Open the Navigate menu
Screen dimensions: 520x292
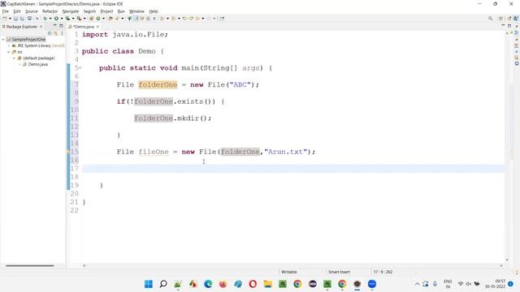point(71,11)
